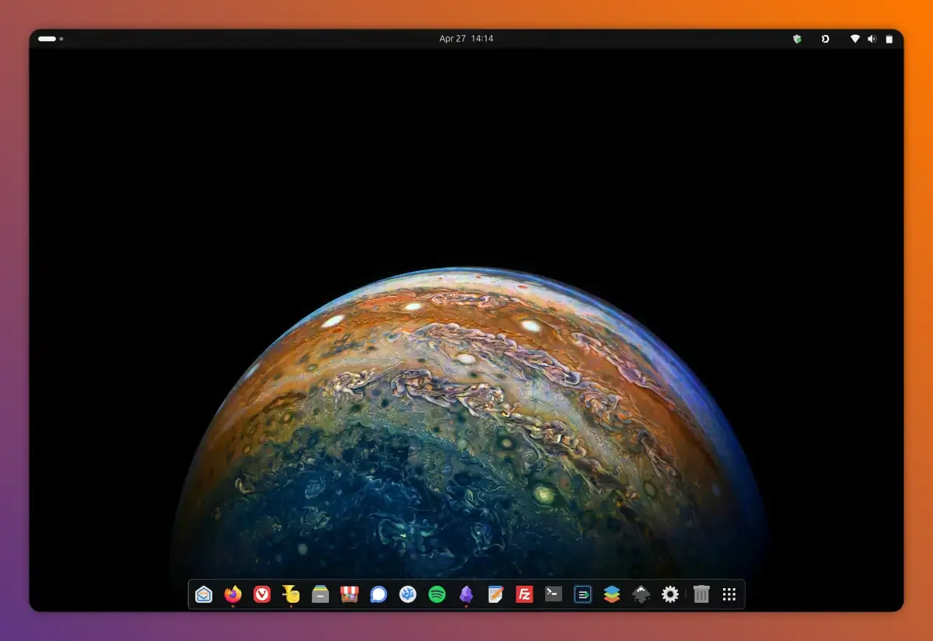Open the Activities workspace indicator
Screen dimensions: 933x641
click(50, 39)
